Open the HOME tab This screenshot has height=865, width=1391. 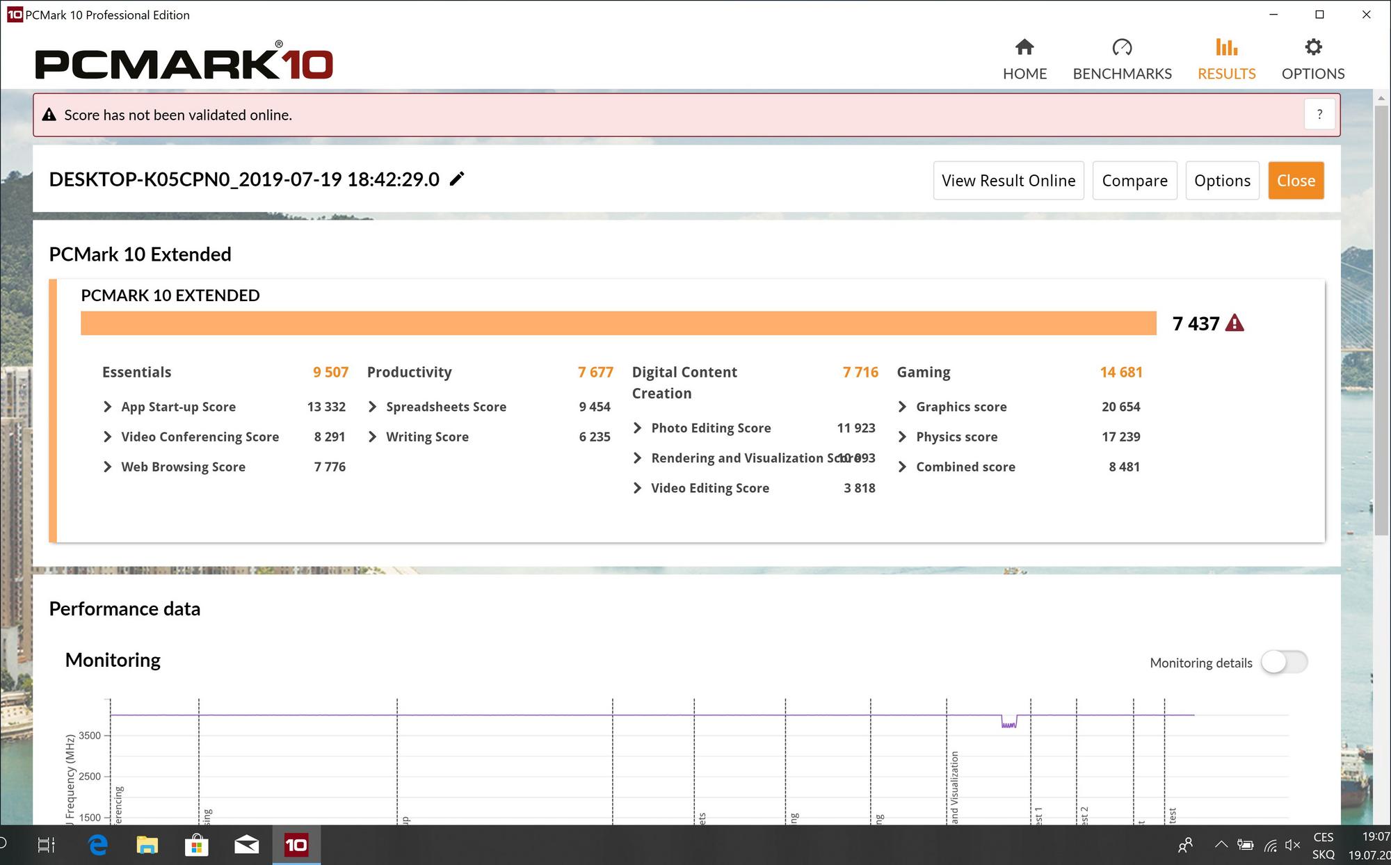[1024, 60]
